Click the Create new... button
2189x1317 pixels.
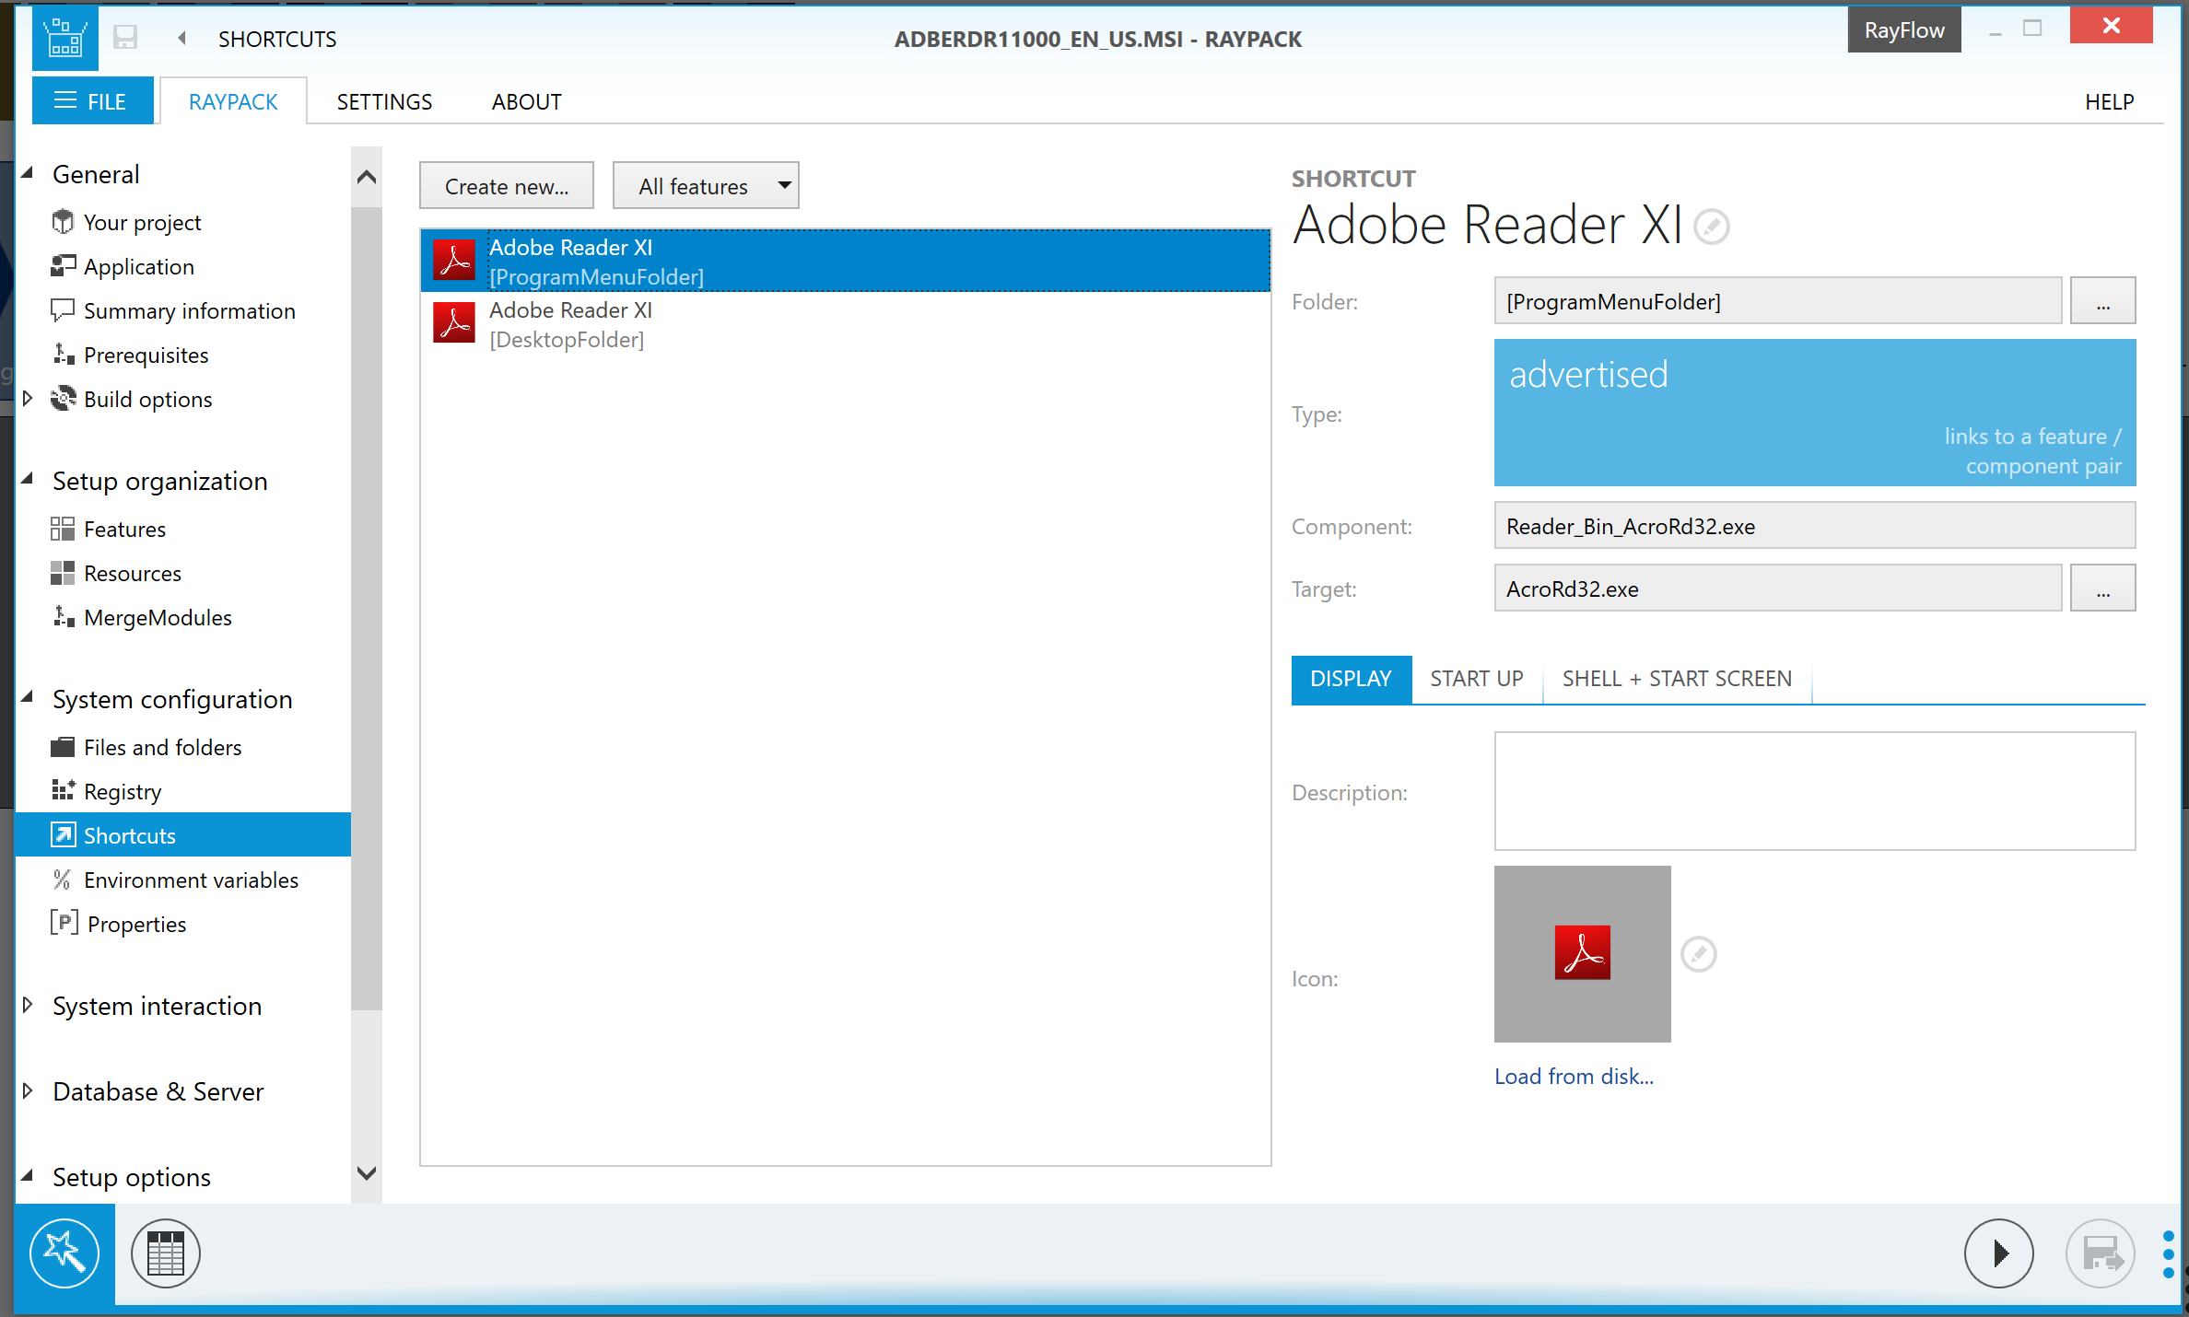point(506,186)
